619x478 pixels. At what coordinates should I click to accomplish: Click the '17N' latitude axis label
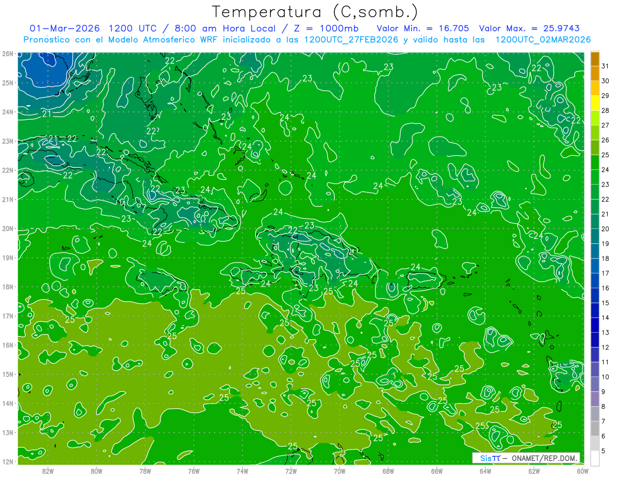coord(7,316)
